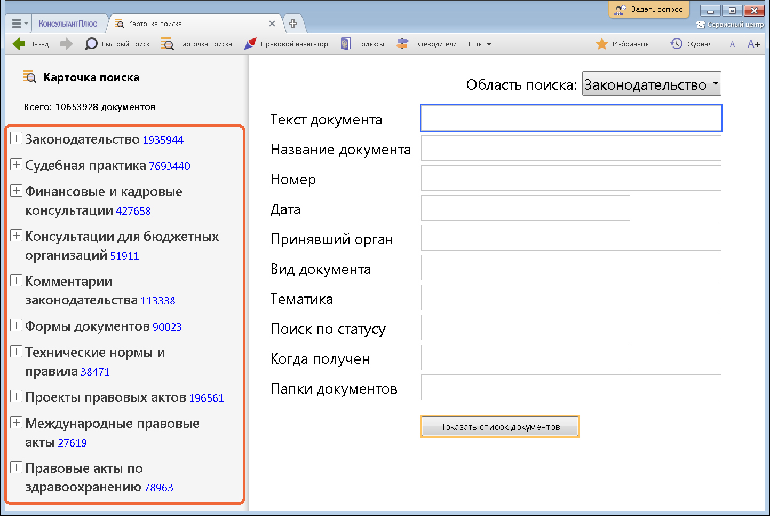Viewport: 770px width, 516px height.
Task: Open the Сервисный центр link
Action: [730, 25]
